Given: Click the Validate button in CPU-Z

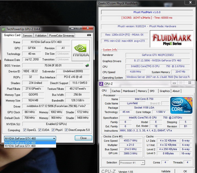Looking at the screenshot, I should coord(166,171).
